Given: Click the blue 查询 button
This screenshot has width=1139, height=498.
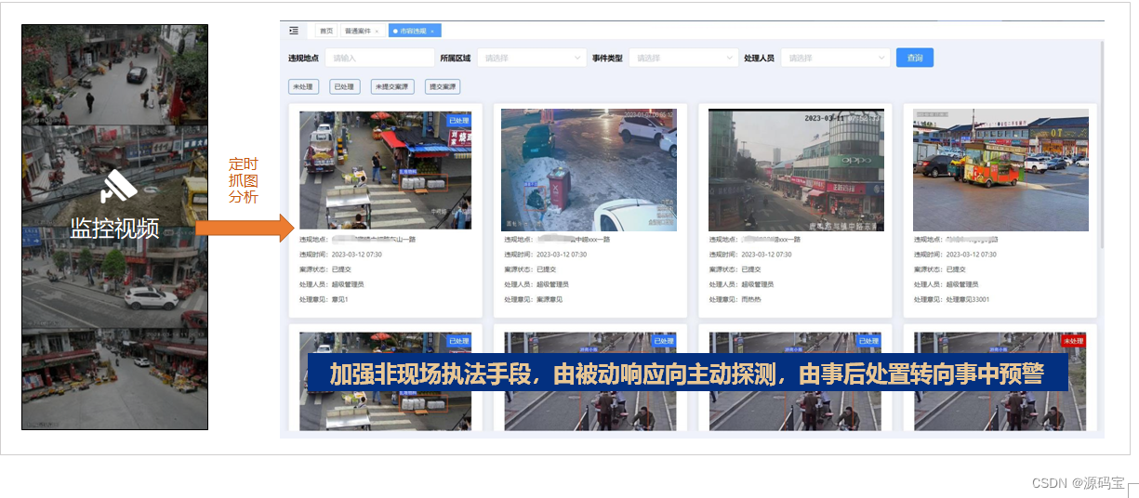Looking at the screenshot, I should click(x=915, y=58).
